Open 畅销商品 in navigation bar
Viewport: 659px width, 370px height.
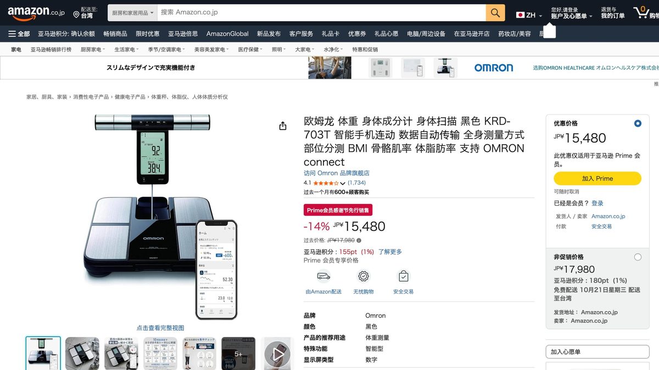pos(115,33)
